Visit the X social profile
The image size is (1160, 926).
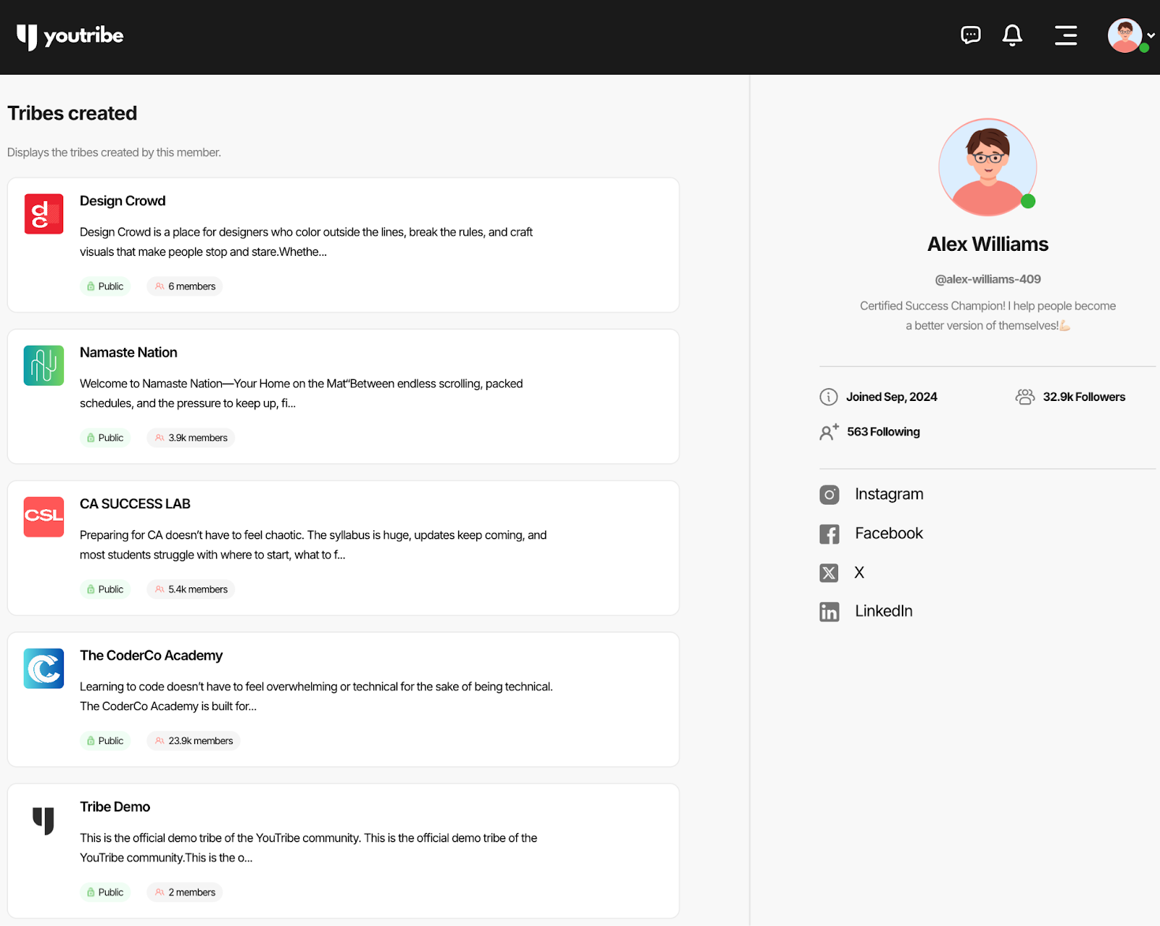point(858,573)
